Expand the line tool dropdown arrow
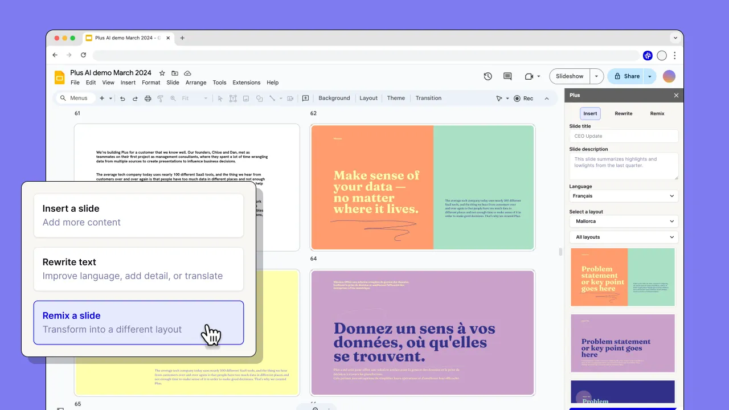 coord(281,99)
